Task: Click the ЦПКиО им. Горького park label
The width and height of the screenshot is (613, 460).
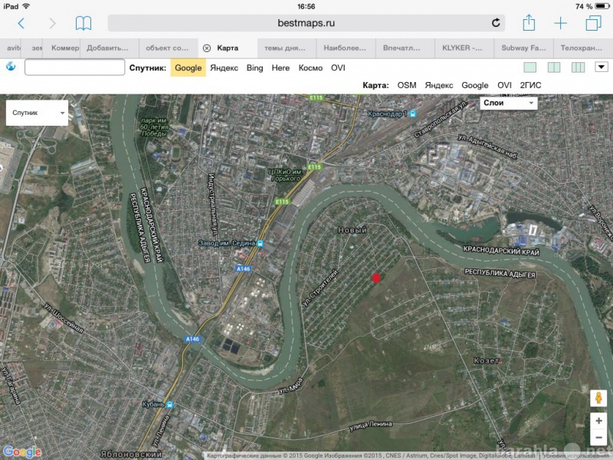Action: tap(286, 175)
